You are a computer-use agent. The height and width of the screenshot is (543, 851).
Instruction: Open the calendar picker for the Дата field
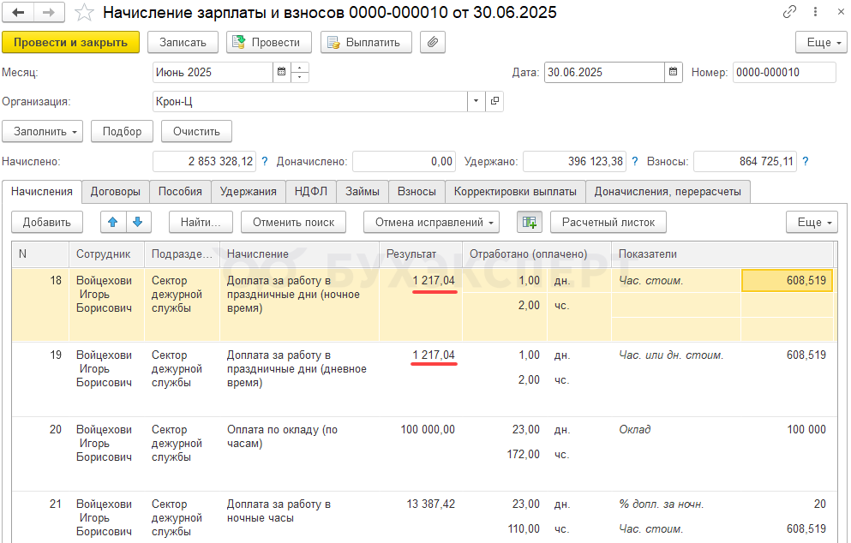[673, 72]
